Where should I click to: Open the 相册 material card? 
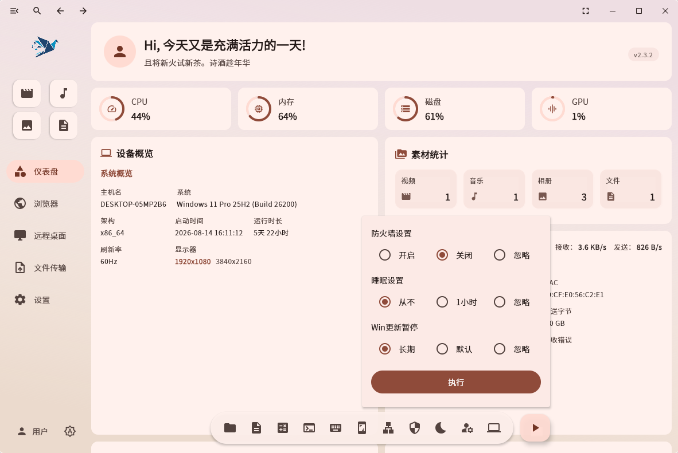tap(562, 189)
